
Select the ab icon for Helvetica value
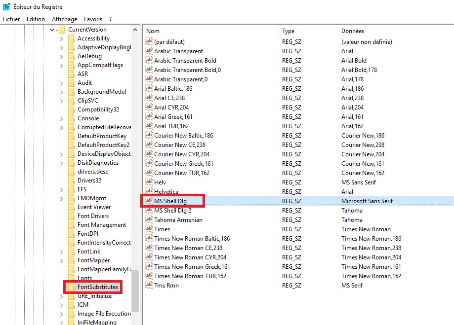click(x=149, y=191)
